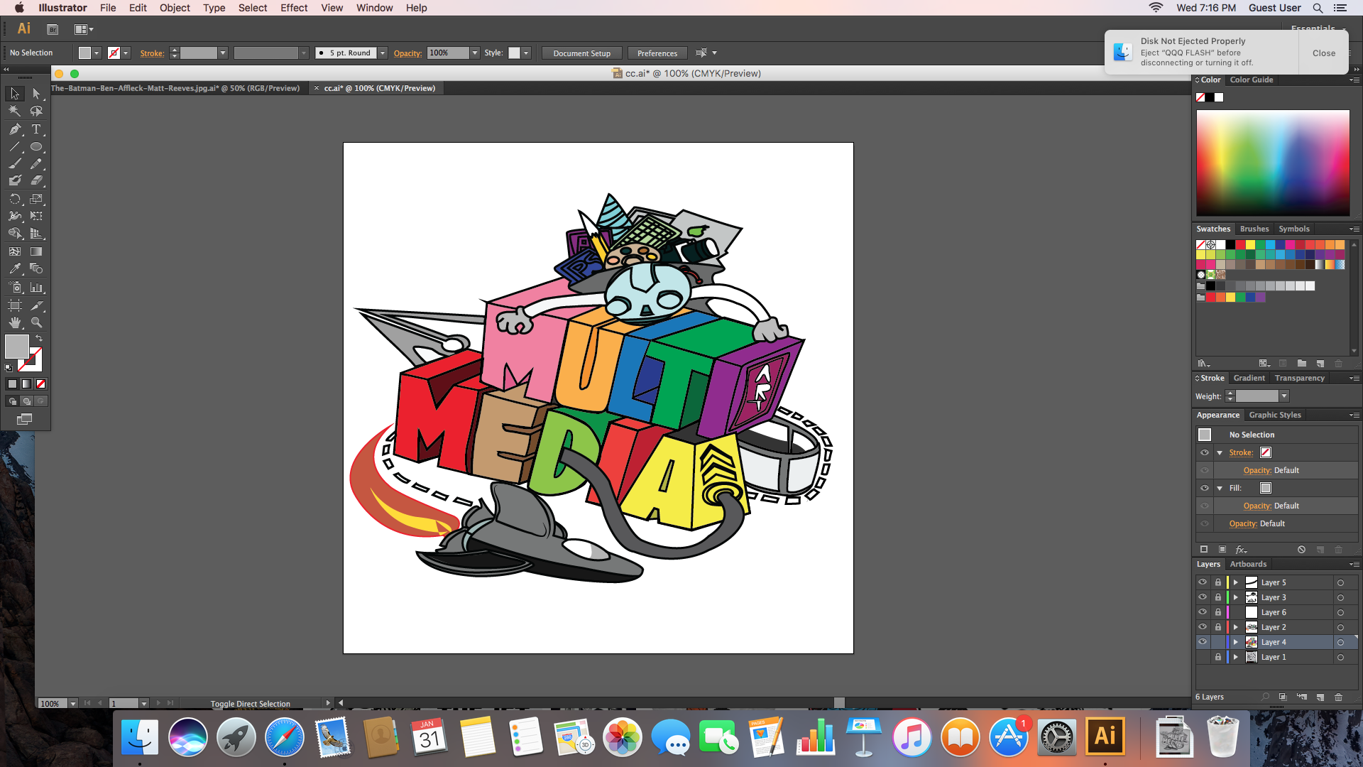Select the Width tool
1363x767 pixels.
[15, 216]
